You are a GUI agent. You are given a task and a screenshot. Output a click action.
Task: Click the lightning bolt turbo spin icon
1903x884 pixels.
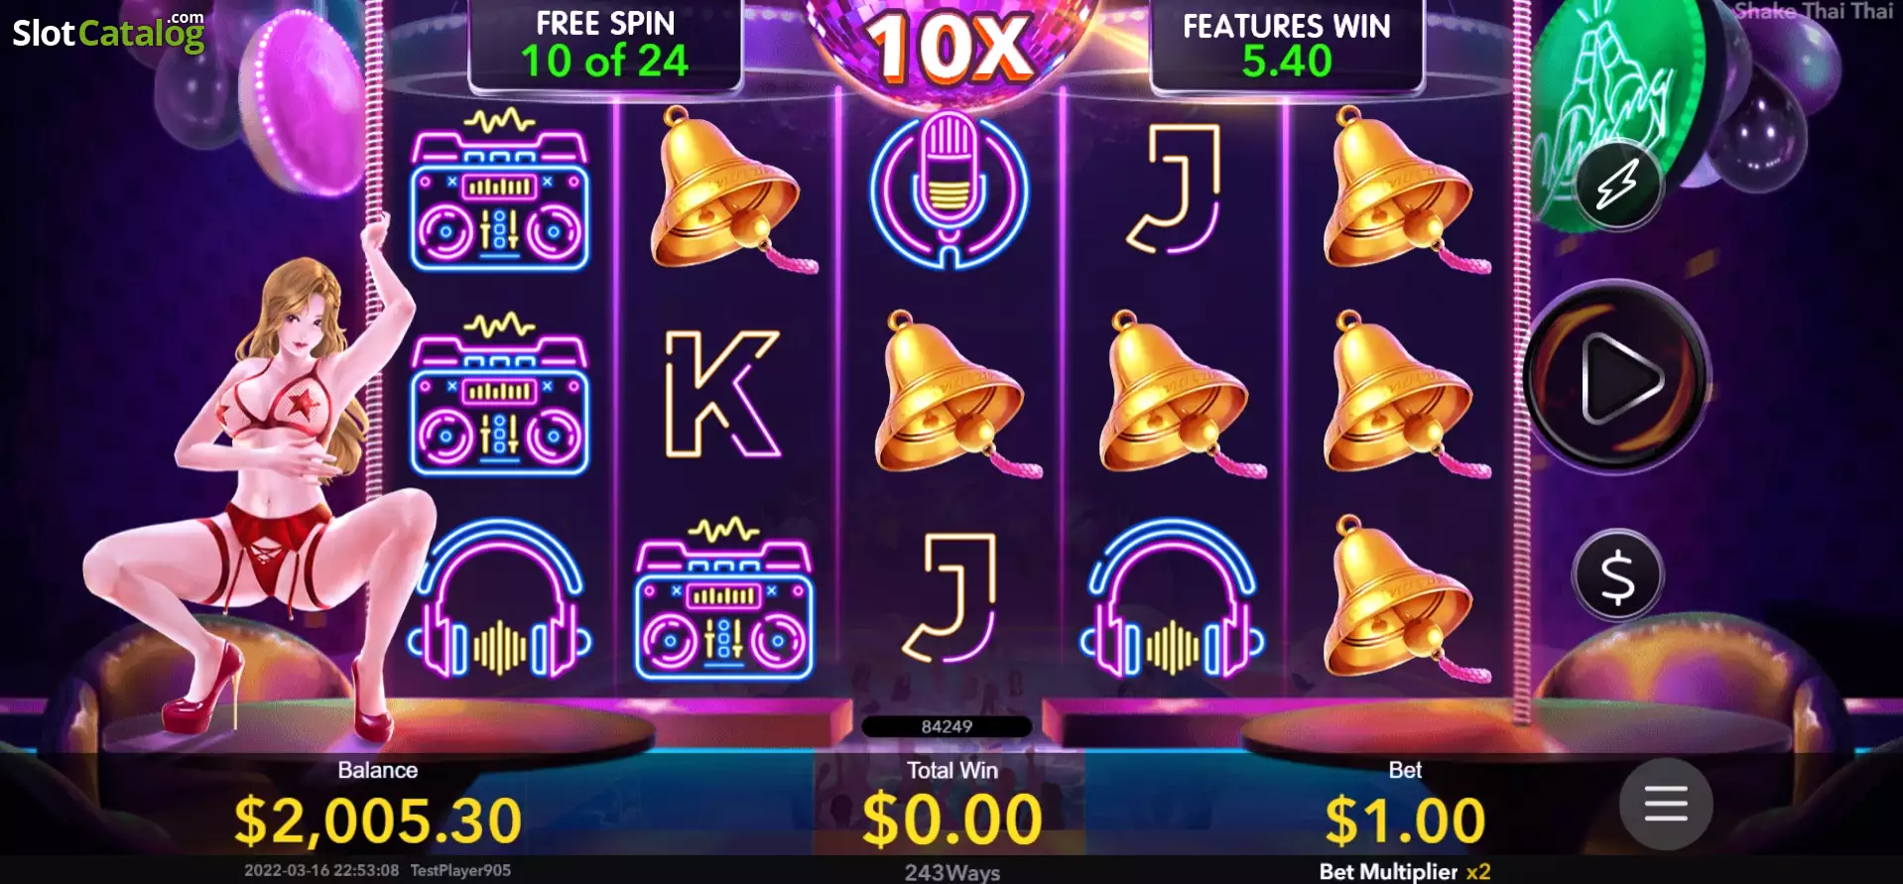pos(1617,186)
